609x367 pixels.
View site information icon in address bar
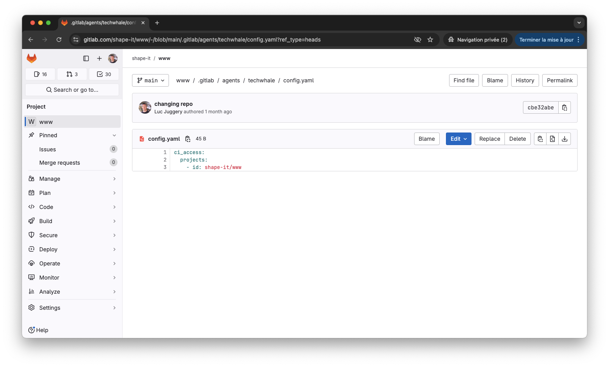[76, 40]
